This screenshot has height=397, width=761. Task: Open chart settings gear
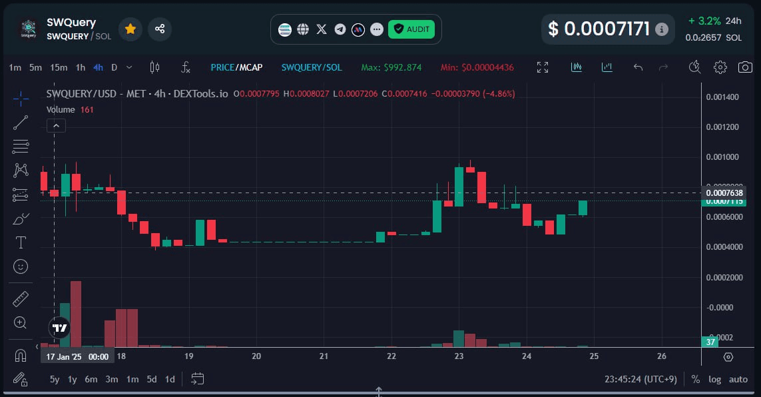click(x=720, y=67)
